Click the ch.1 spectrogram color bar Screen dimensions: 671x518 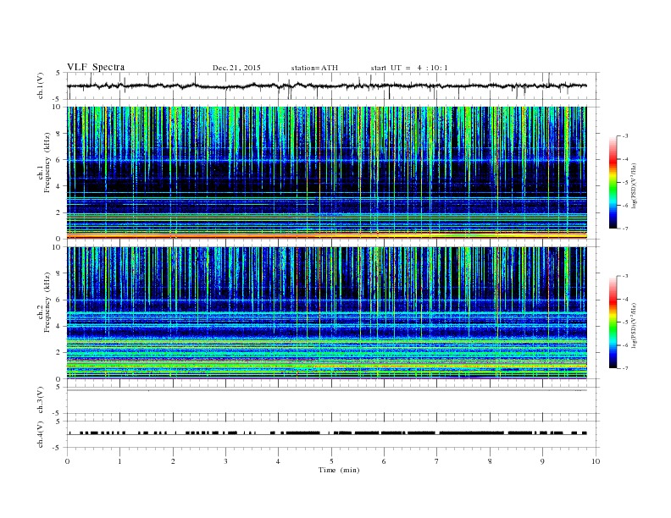click(613, 182)
